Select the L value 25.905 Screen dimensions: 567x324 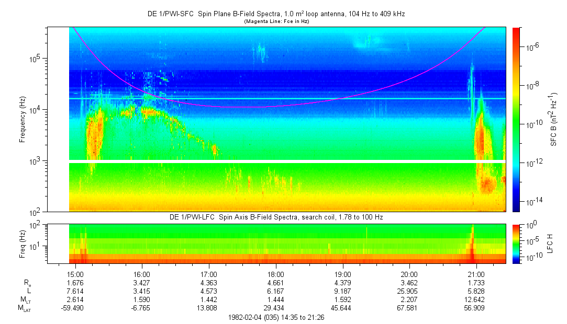(409, 291)
